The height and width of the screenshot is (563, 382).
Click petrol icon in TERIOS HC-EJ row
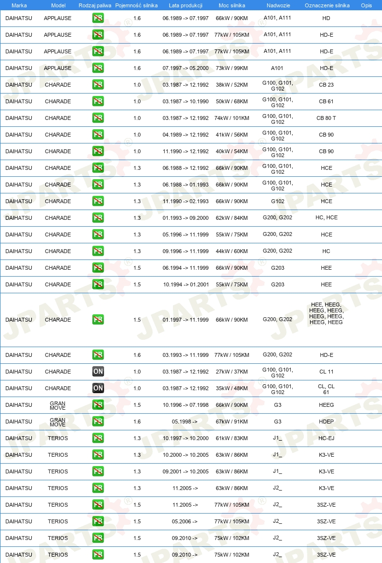click(x=98, y=438)
